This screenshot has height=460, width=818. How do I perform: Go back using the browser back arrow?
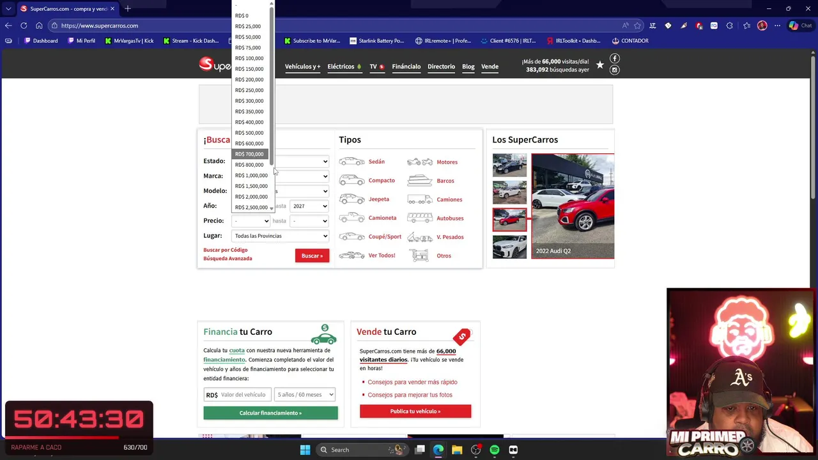(8, 26)
